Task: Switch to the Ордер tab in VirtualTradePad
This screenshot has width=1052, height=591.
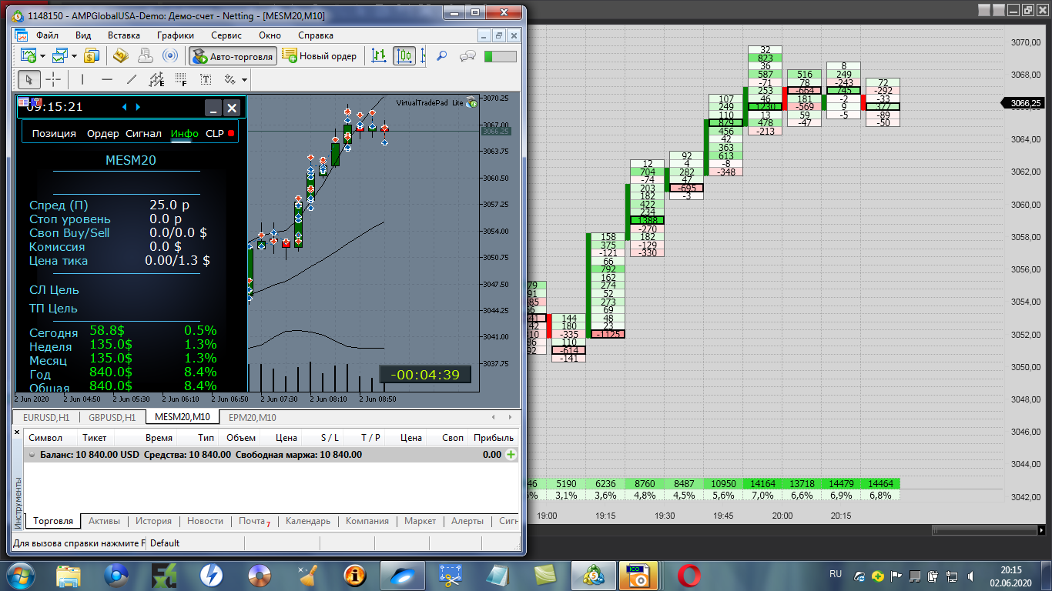Action: click(103, 133)
